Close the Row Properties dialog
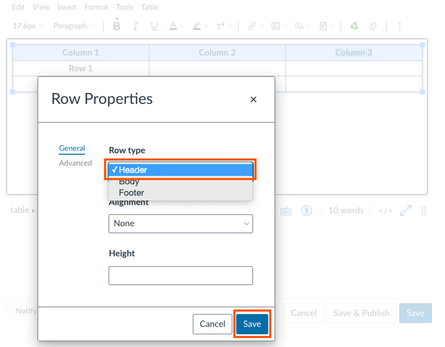The width and height of the screenshot is (445, 347). coord(253,99)
